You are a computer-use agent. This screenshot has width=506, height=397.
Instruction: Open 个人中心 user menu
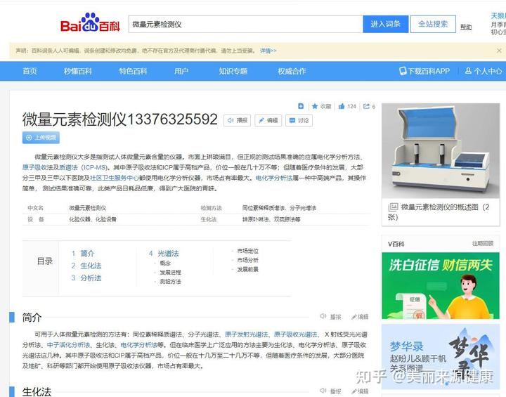[483, 71]
